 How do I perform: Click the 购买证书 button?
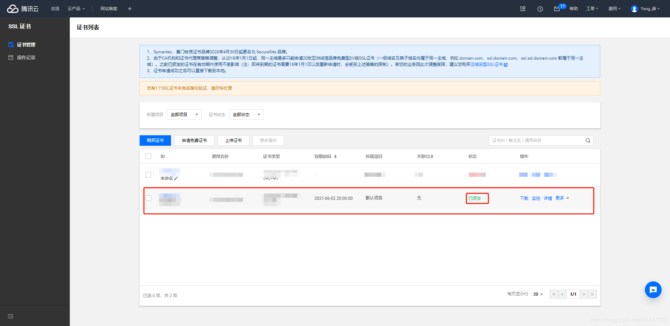coord(155,141)
